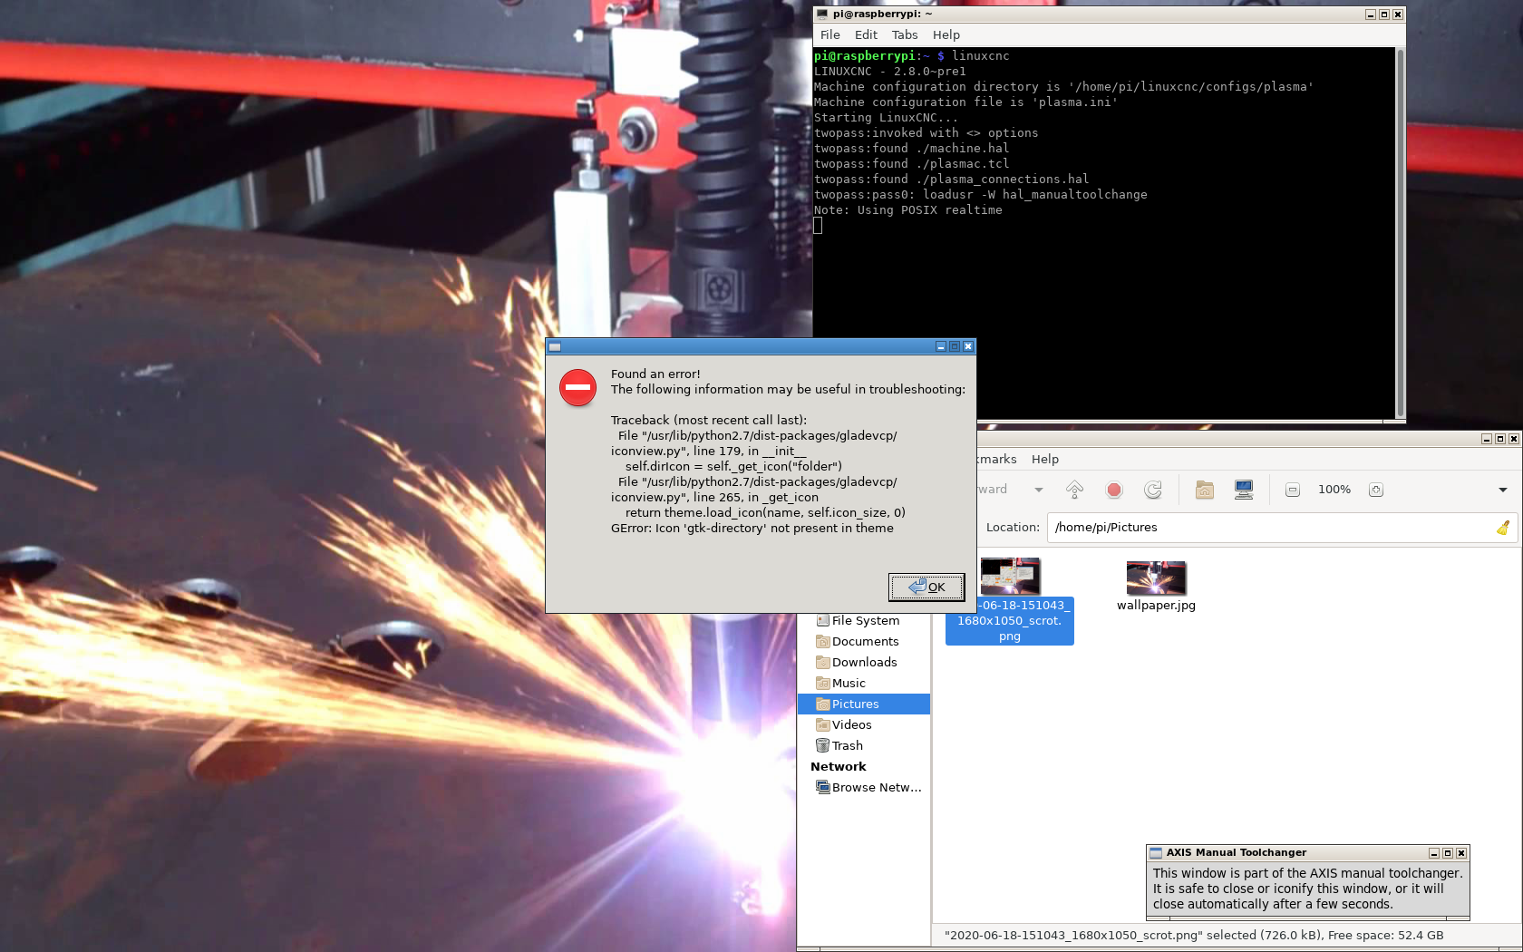Click the terminal vertical scrollbar

coord(1401,234)
